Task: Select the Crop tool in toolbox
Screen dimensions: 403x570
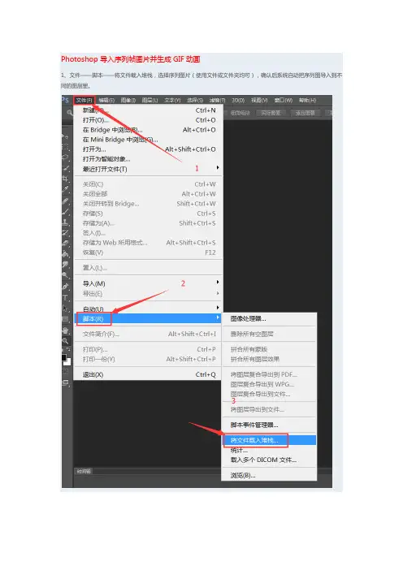Action: (66, 179)
